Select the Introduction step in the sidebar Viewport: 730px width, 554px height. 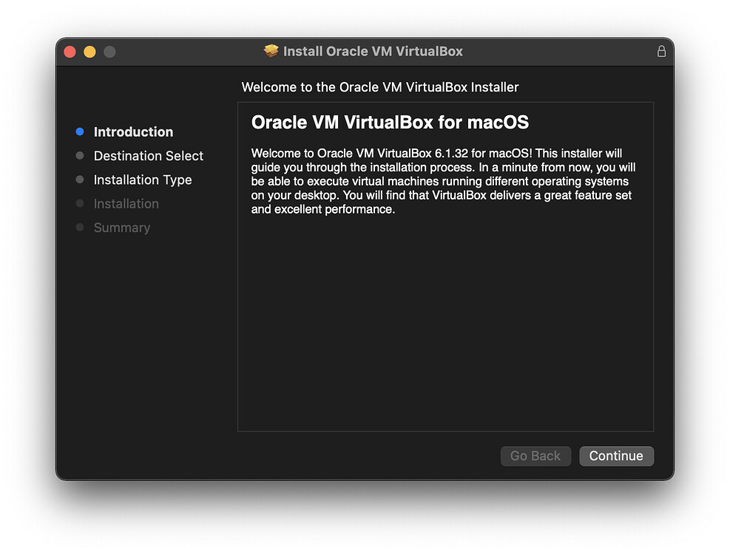(x=133, y=131)
